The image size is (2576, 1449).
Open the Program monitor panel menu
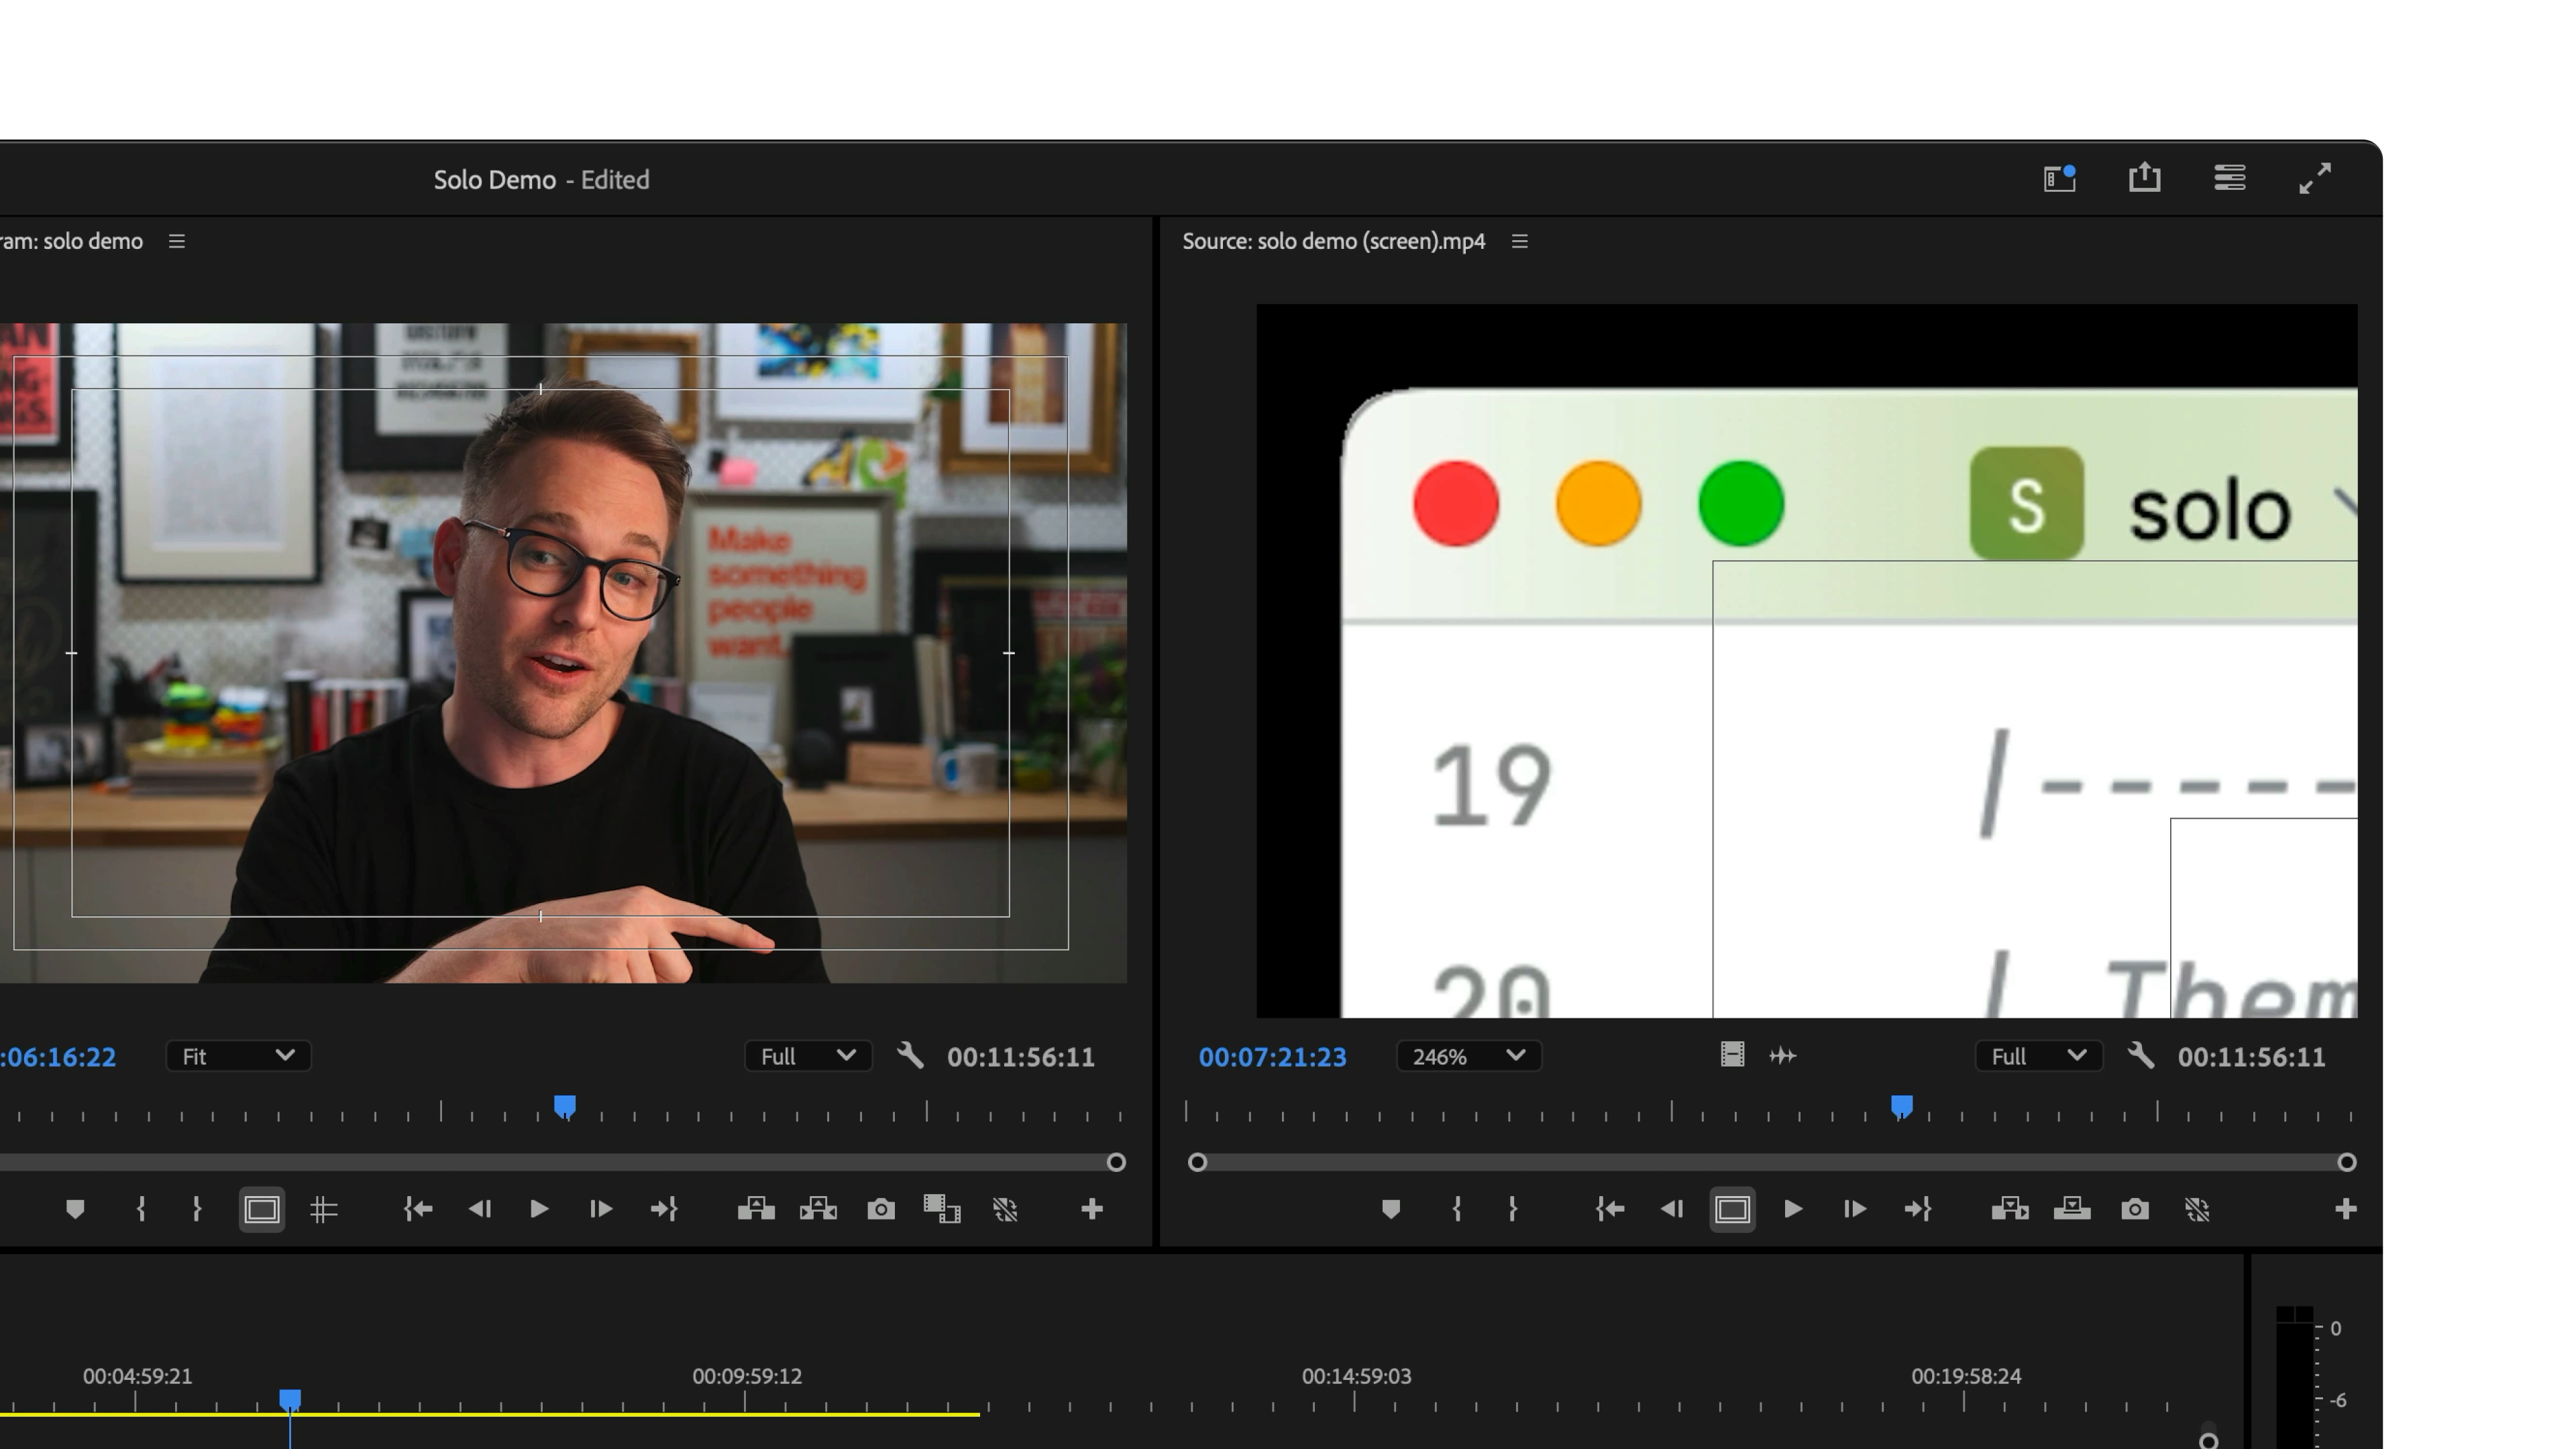pos(176,241)
